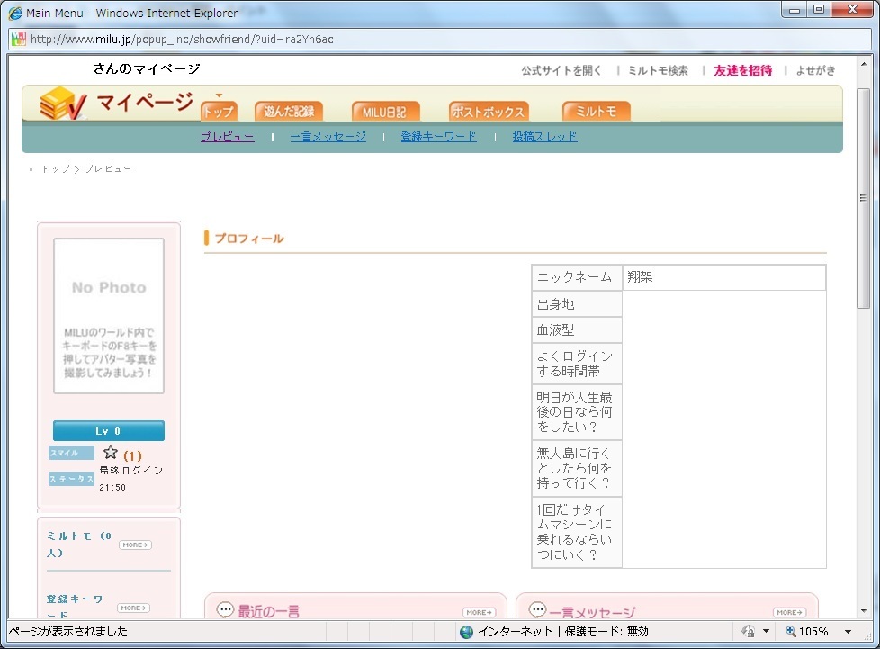This screenshot has height=649, width=880.
Task: Click the No Photo avatar thumbnail
Action: click(x=109, y=316)
